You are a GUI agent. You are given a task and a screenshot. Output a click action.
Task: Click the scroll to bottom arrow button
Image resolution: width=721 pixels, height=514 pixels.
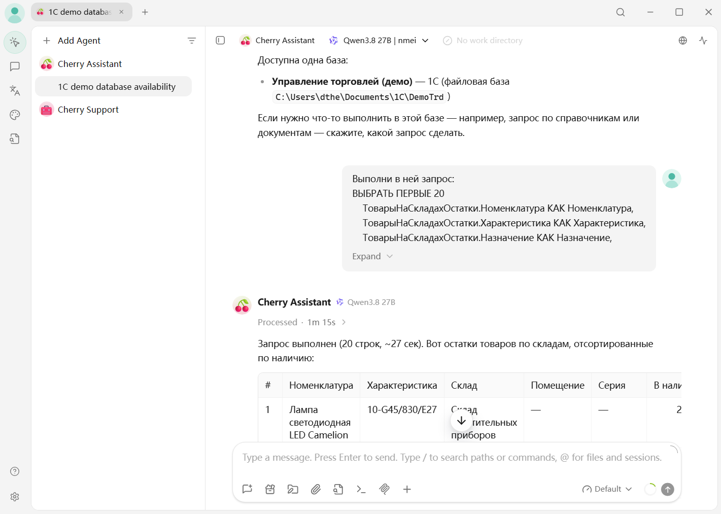pos(461,421)
